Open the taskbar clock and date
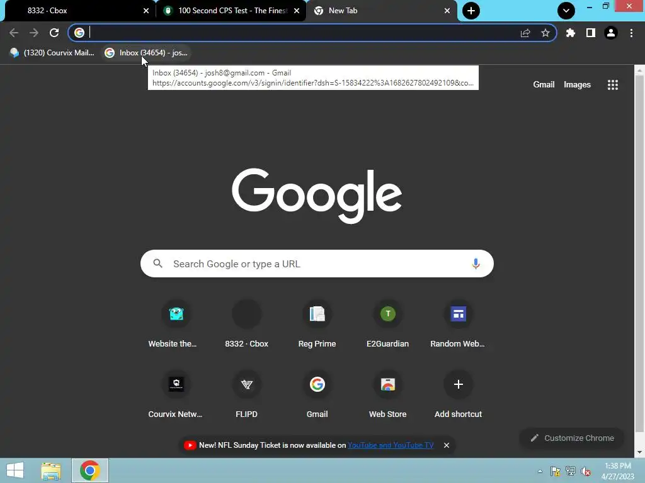This screenshot has width=645, height=483. 618,471
